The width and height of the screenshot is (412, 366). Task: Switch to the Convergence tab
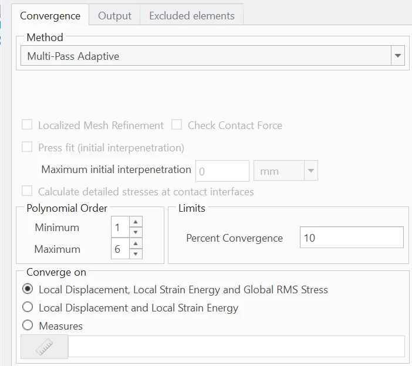[50, 15]
